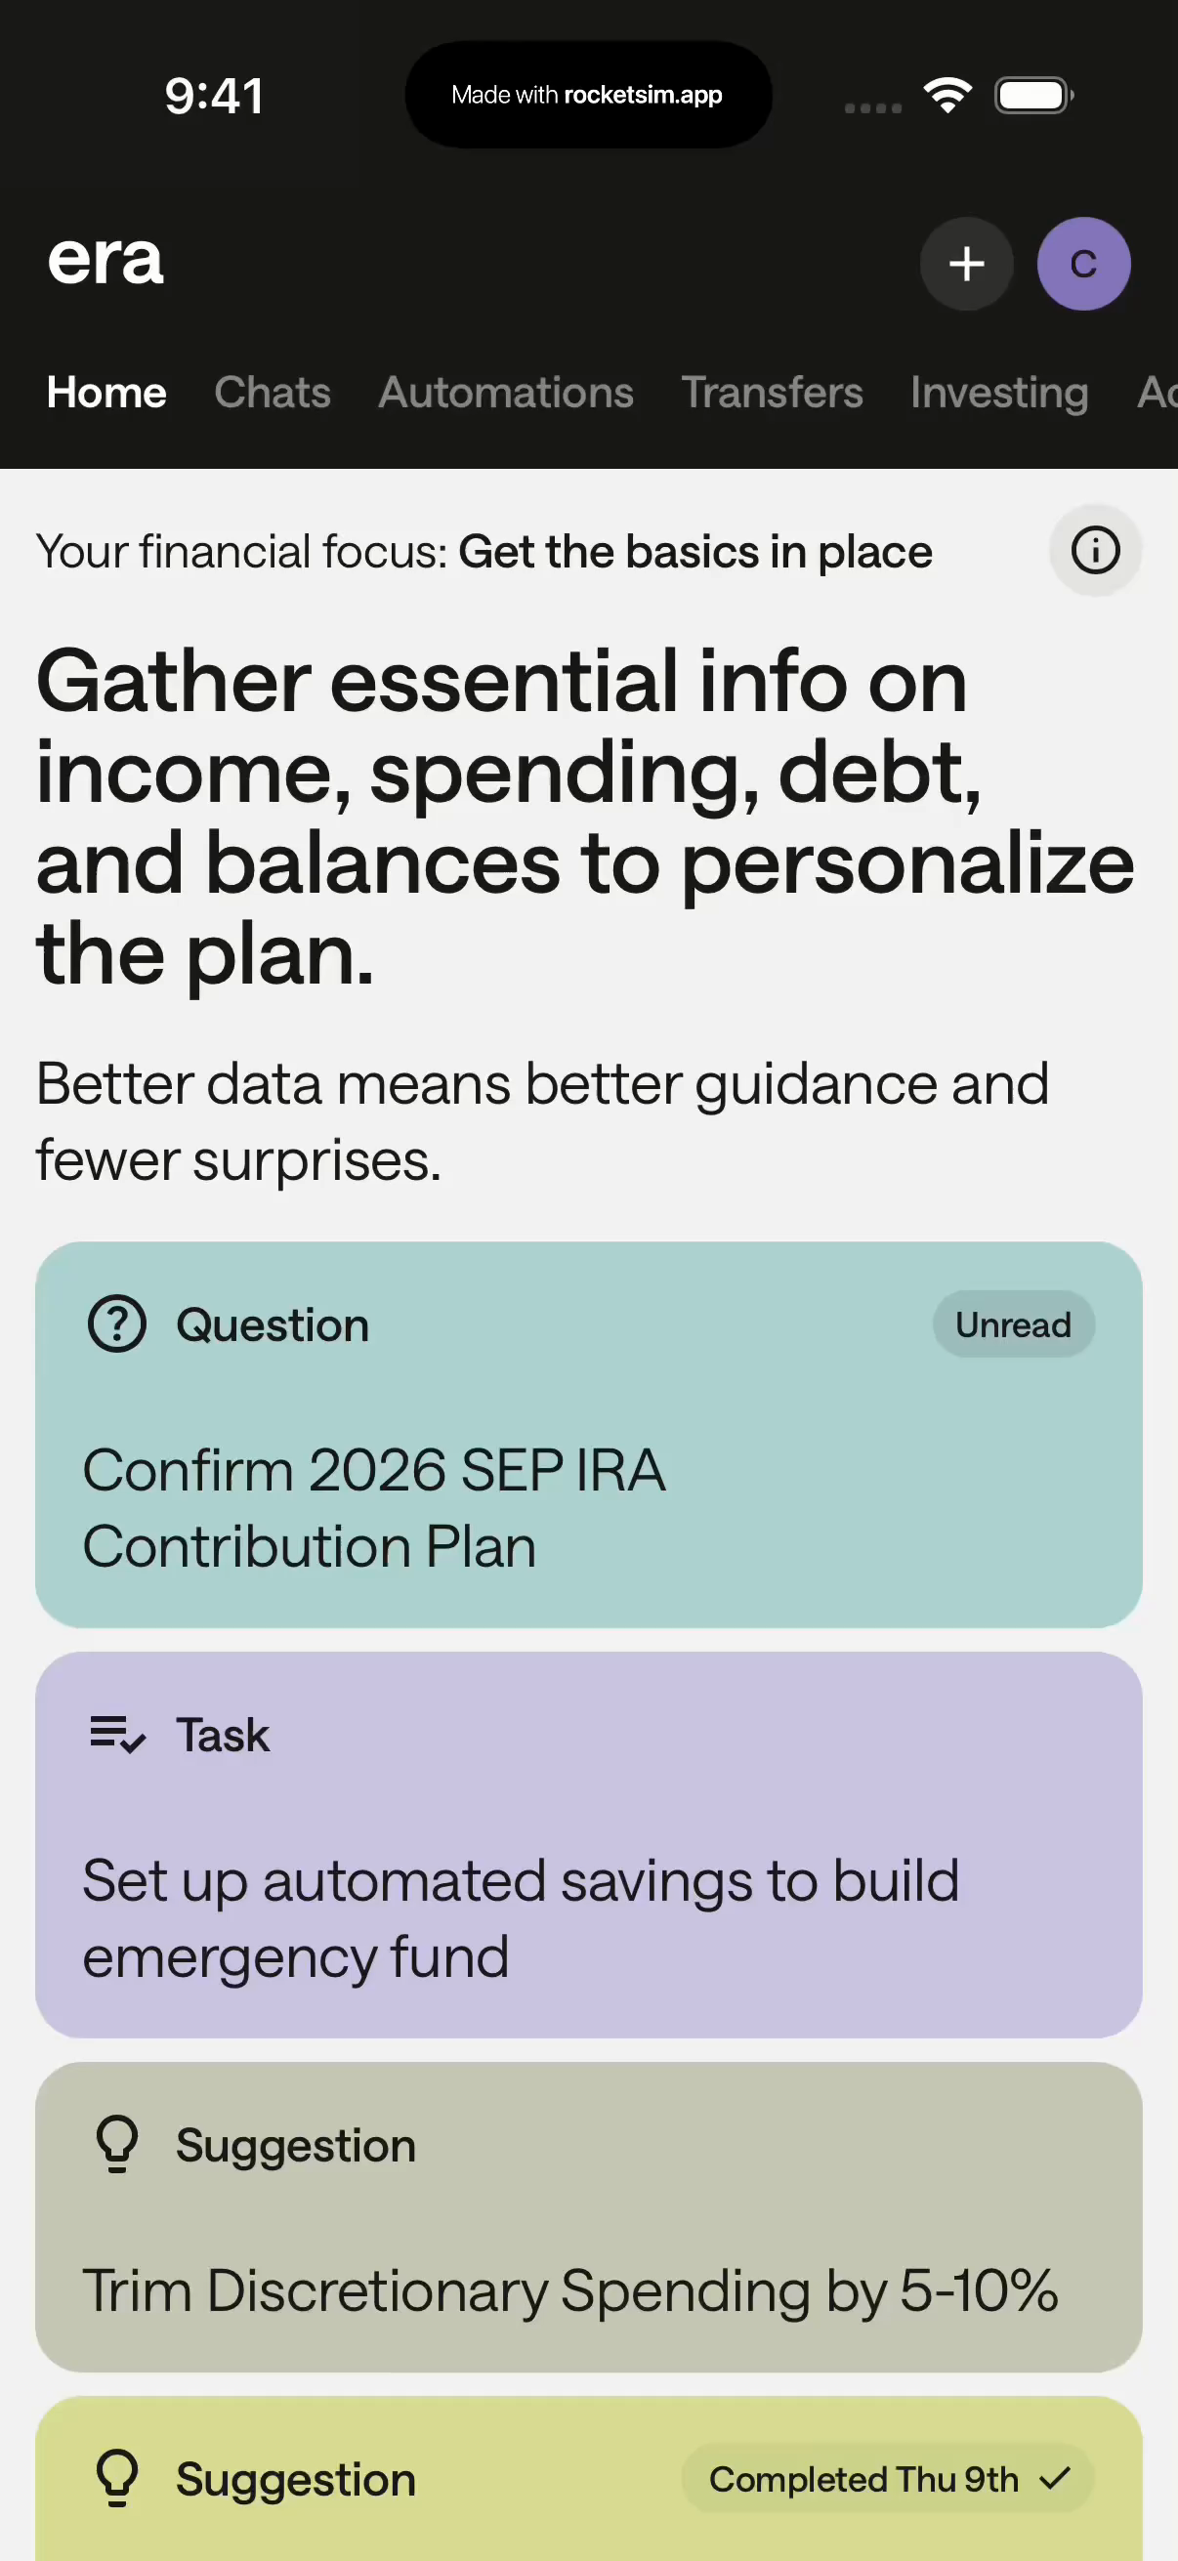1178x2561 pixels.
Task: Open the Investing tab
Action: point(999,393)
